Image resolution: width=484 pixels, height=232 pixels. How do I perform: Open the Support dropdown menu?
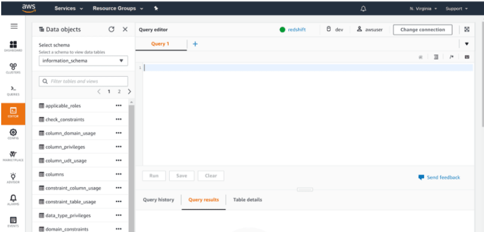click(x=456, y=8)
